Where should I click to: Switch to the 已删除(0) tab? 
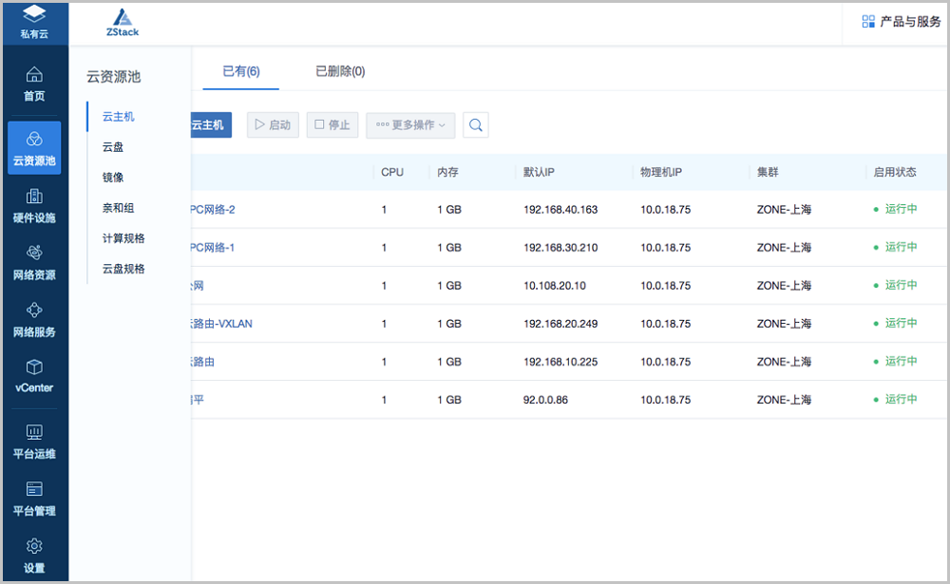[x=340, y=71]
